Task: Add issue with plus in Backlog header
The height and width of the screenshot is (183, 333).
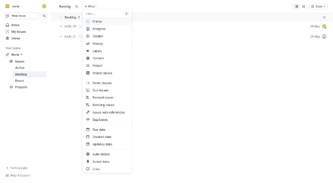Action: (324, 17)
